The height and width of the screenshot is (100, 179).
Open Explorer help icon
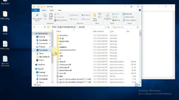click(x=140, y=10)
